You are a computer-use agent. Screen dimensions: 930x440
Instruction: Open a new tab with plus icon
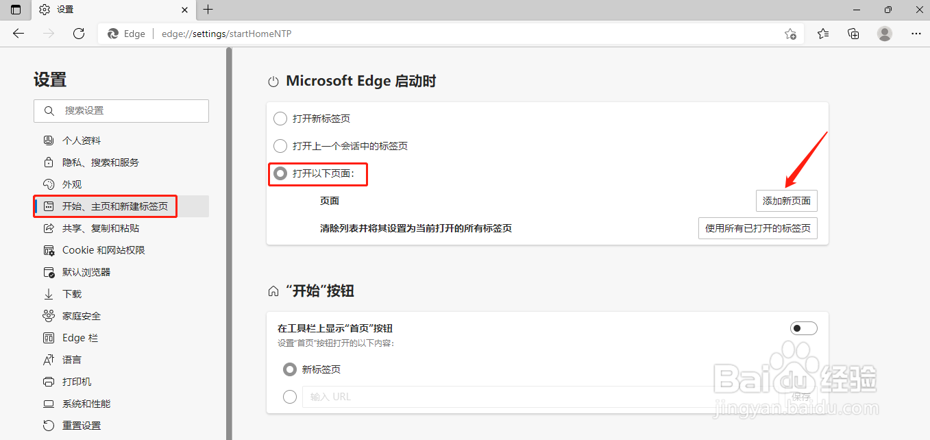208,10
